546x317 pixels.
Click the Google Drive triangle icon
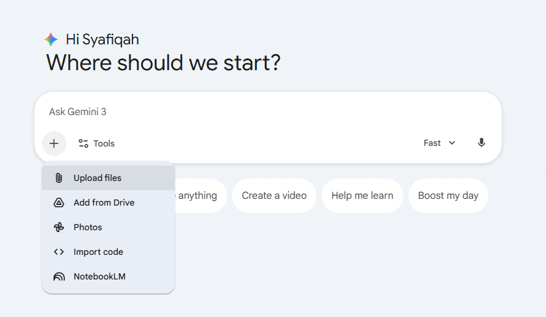tap(59, 203)
